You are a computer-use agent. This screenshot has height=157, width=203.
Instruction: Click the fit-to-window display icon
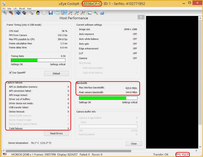coord(58,13)
